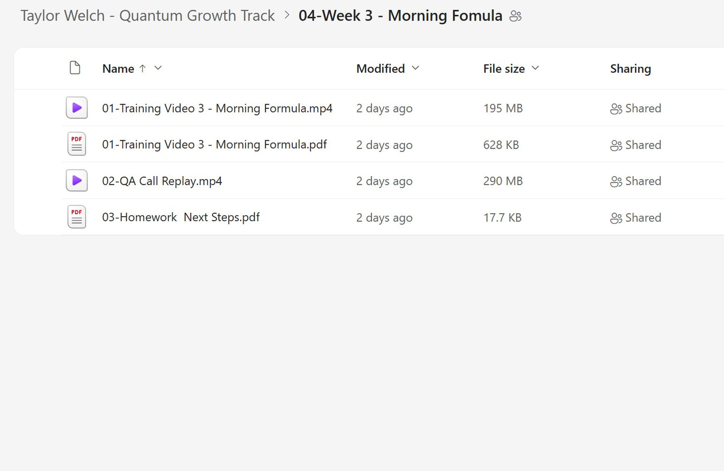Click the video icon for 02-QA Call Replay
The image size is (724, 471).
tap(76, 180)
